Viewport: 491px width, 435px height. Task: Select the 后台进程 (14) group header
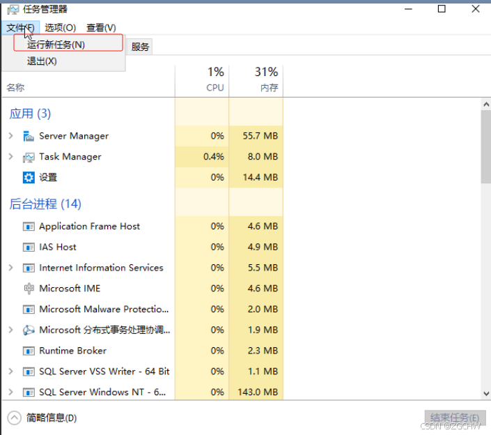[x=45, y=204]
